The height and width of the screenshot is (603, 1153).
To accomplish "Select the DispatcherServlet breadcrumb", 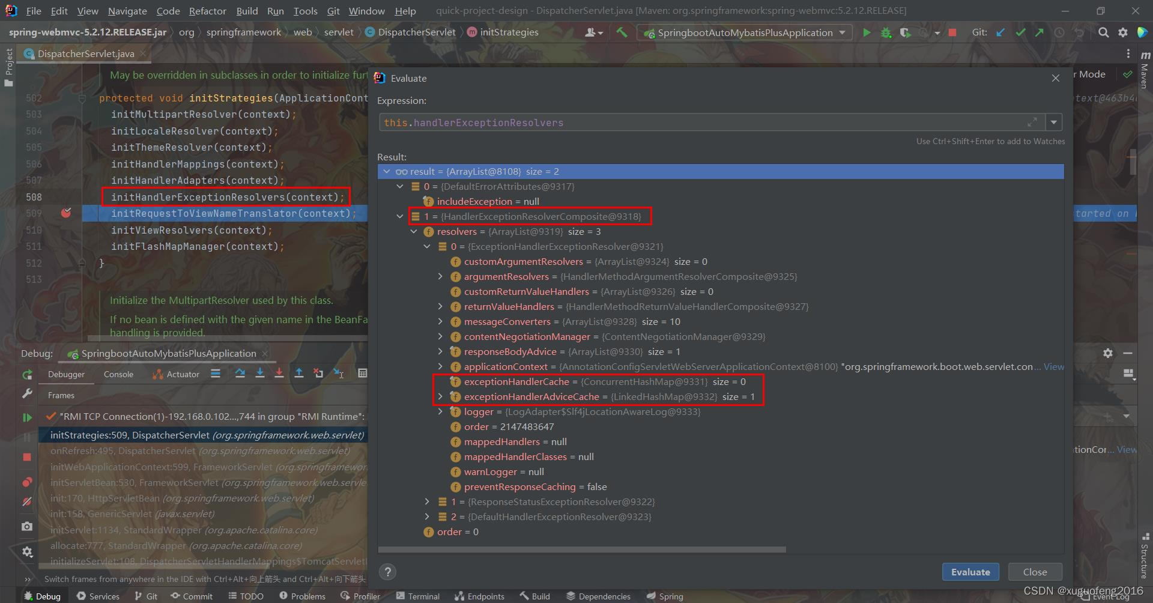I will point(410,32).
